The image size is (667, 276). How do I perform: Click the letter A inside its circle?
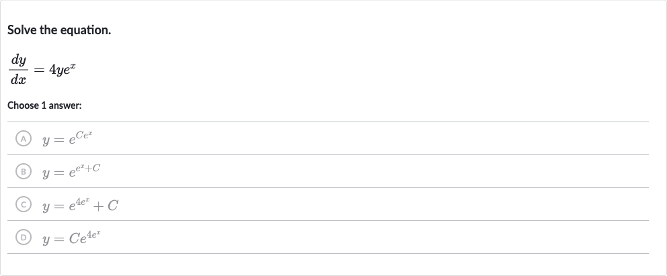tap(24, 138)
